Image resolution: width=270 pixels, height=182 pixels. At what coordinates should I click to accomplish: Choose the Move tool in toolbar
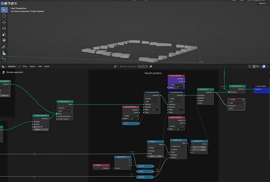[x=4, y=22]
